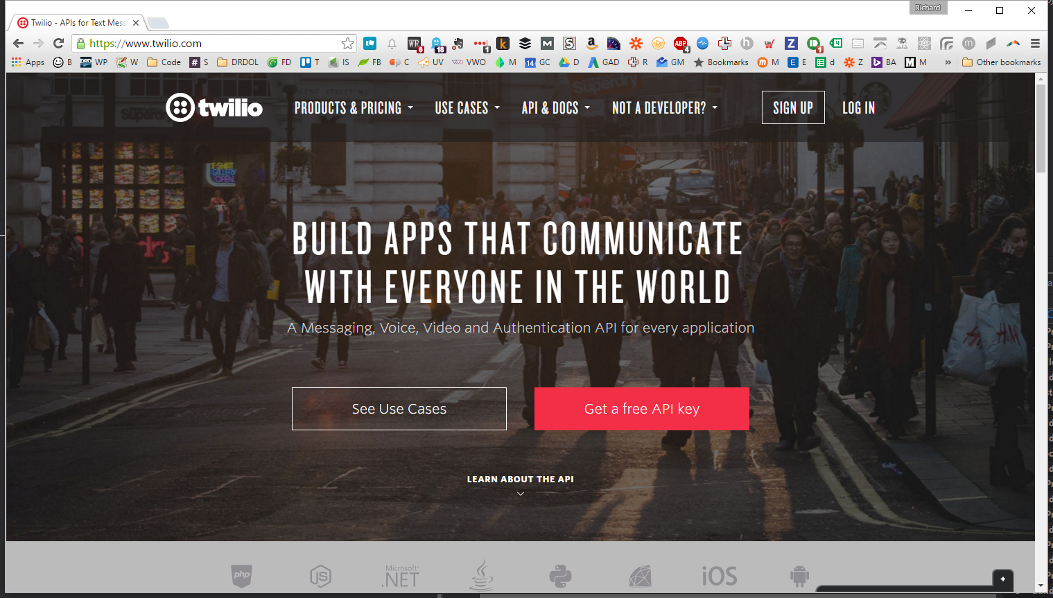Open the DRDOL bookmarks folder
The height and width of the screenshot is (598, 1053).
(238, 62)
